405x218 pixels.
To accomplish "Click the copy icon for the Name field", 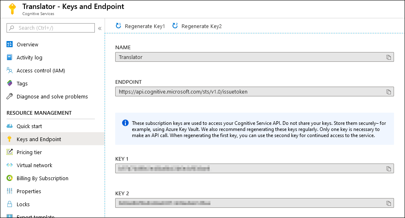I will pos(388,57).
